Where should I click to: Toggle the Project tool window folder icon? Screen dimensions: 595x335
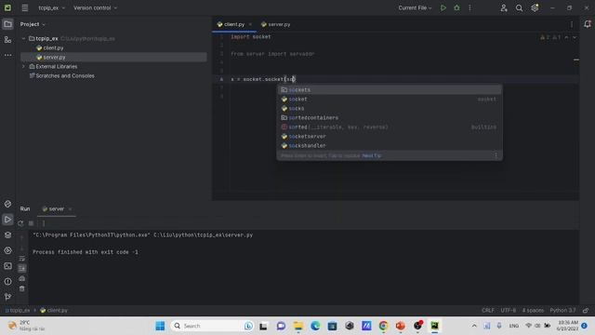point(7,24)
